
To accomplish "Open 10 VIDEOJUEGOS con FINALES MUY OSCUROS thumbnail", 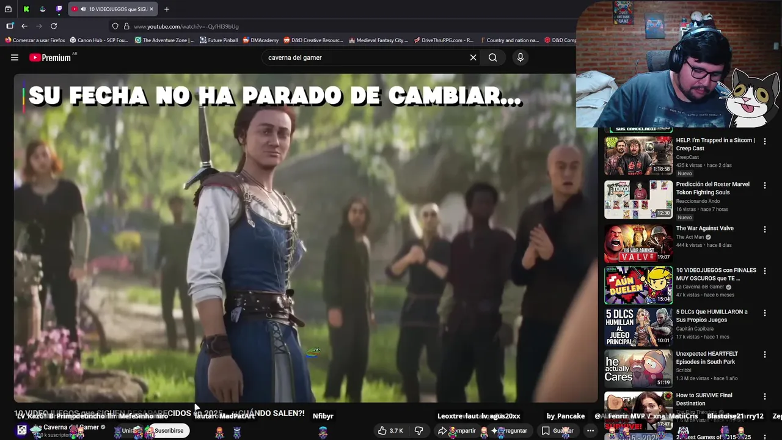I will pyautogui.click(x=638, y=285).
